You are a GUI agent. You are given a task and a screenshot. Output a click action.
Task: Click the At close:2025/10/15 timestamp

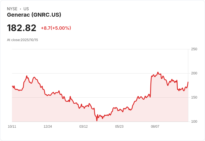click(23, 40)
